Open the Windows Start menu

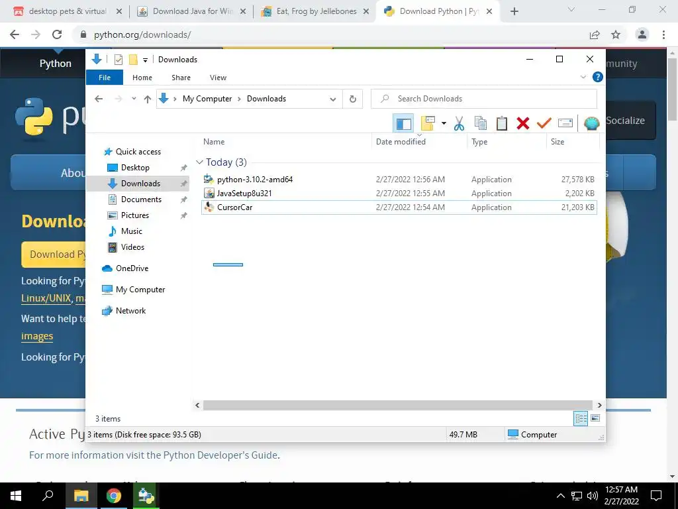16,496
